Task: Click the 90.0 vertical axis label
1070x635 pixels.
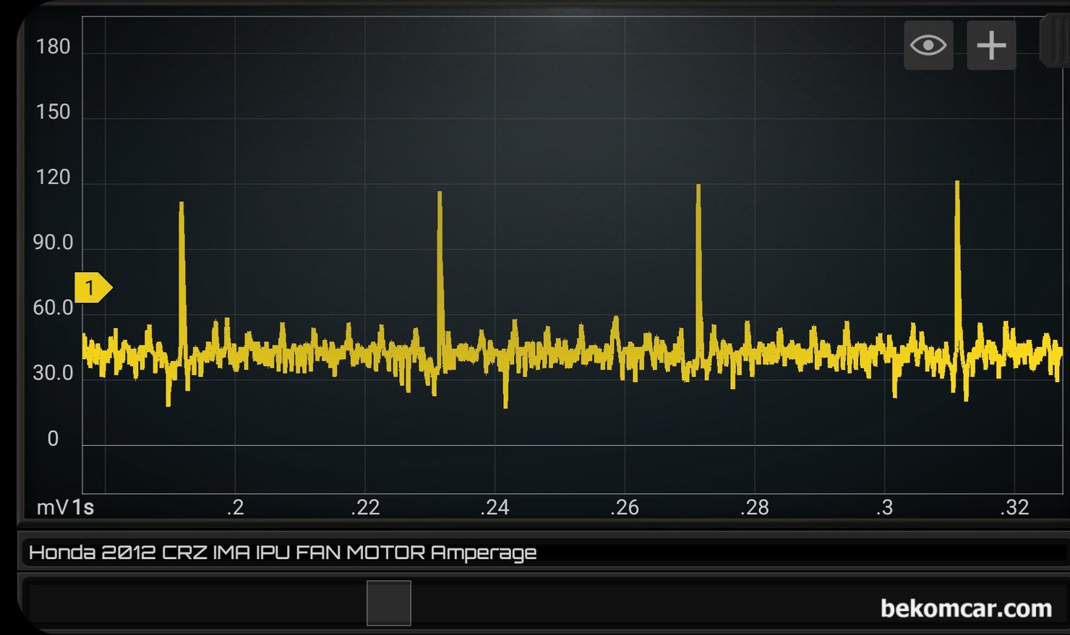Action: tap(53, 243)
